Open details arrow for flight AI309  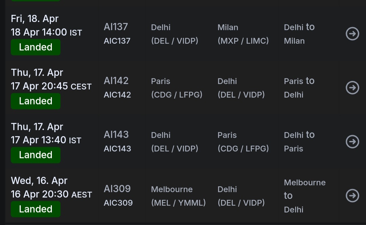click(x=352, y=196)
